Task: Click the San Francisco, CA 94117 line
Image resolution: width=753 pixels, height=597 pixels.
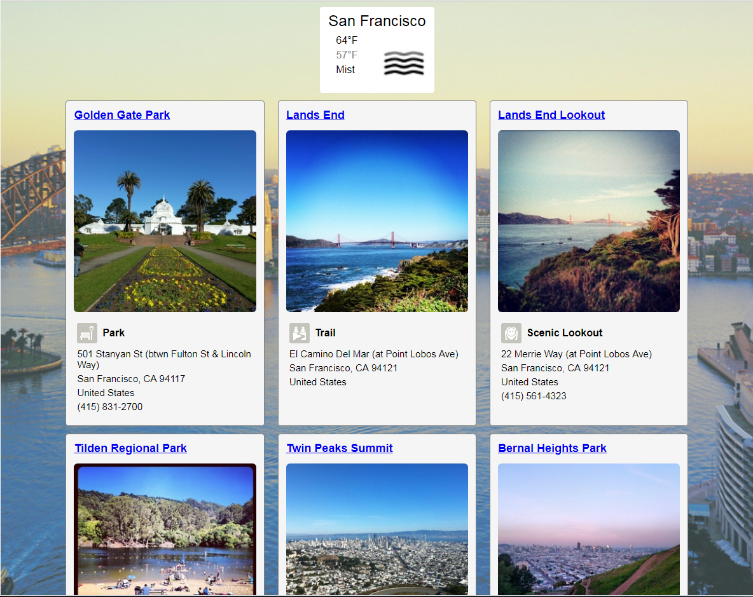Action: pos(131,379)
